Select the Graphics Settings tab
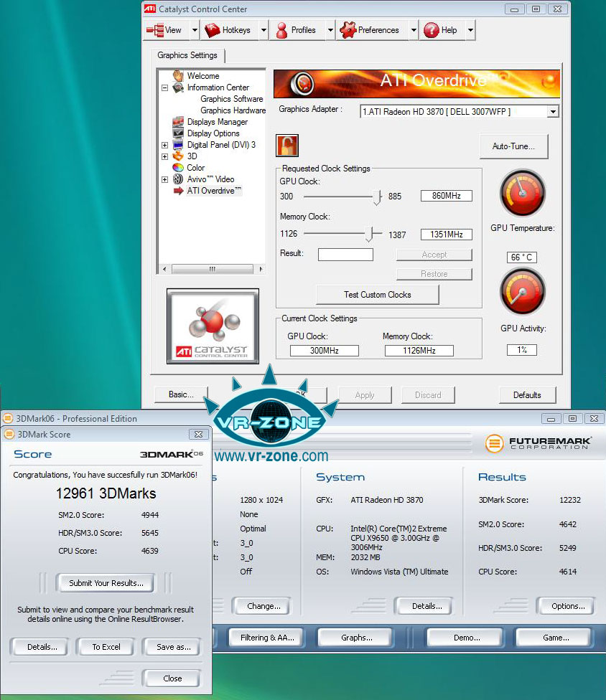Screen dimensions: 606x700 click(187, 55)
